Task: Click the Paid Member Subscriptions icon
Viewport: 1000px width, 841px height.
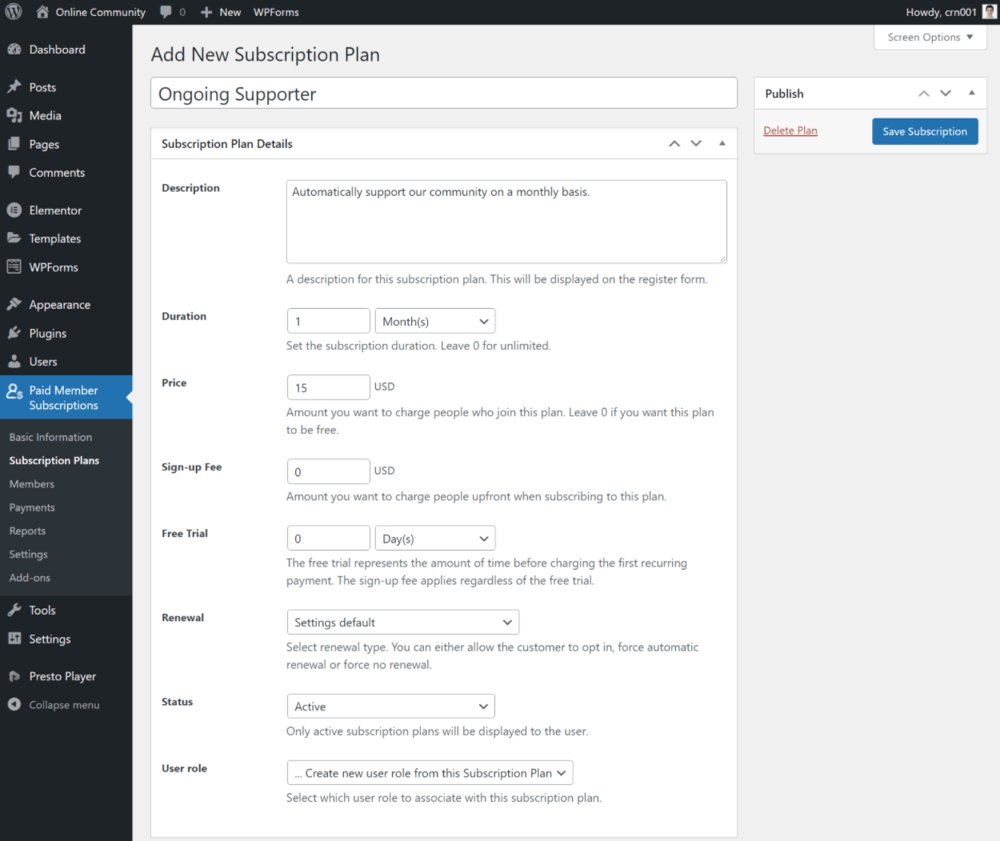Action: [x=14, y=391]
